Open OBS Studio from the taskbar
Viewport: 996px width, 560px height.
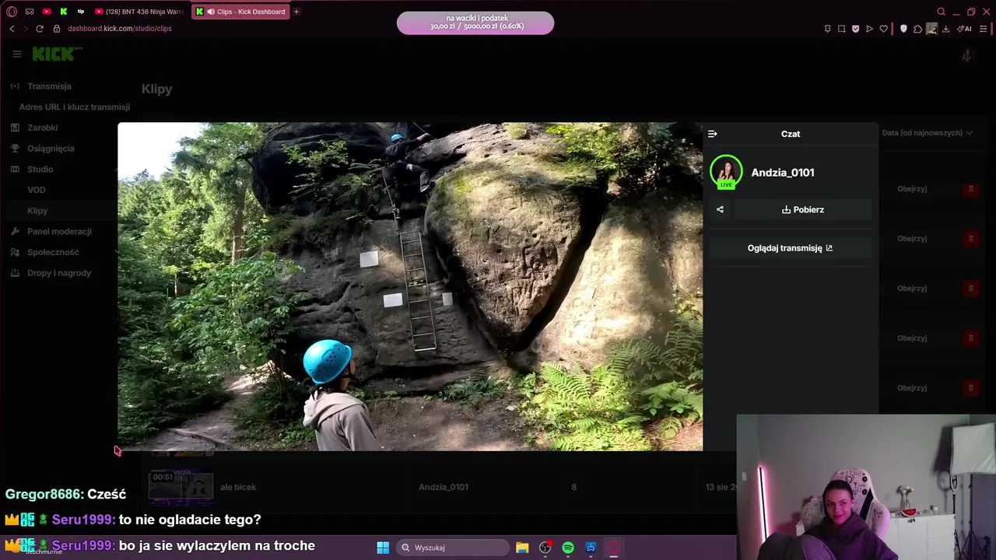coord(545,548)
